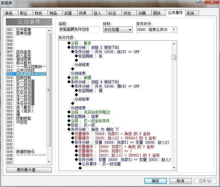Select 条件分歧：按钮 R 被按下时 line
This screenshot has width=220, height=187.
click(93, 82)
